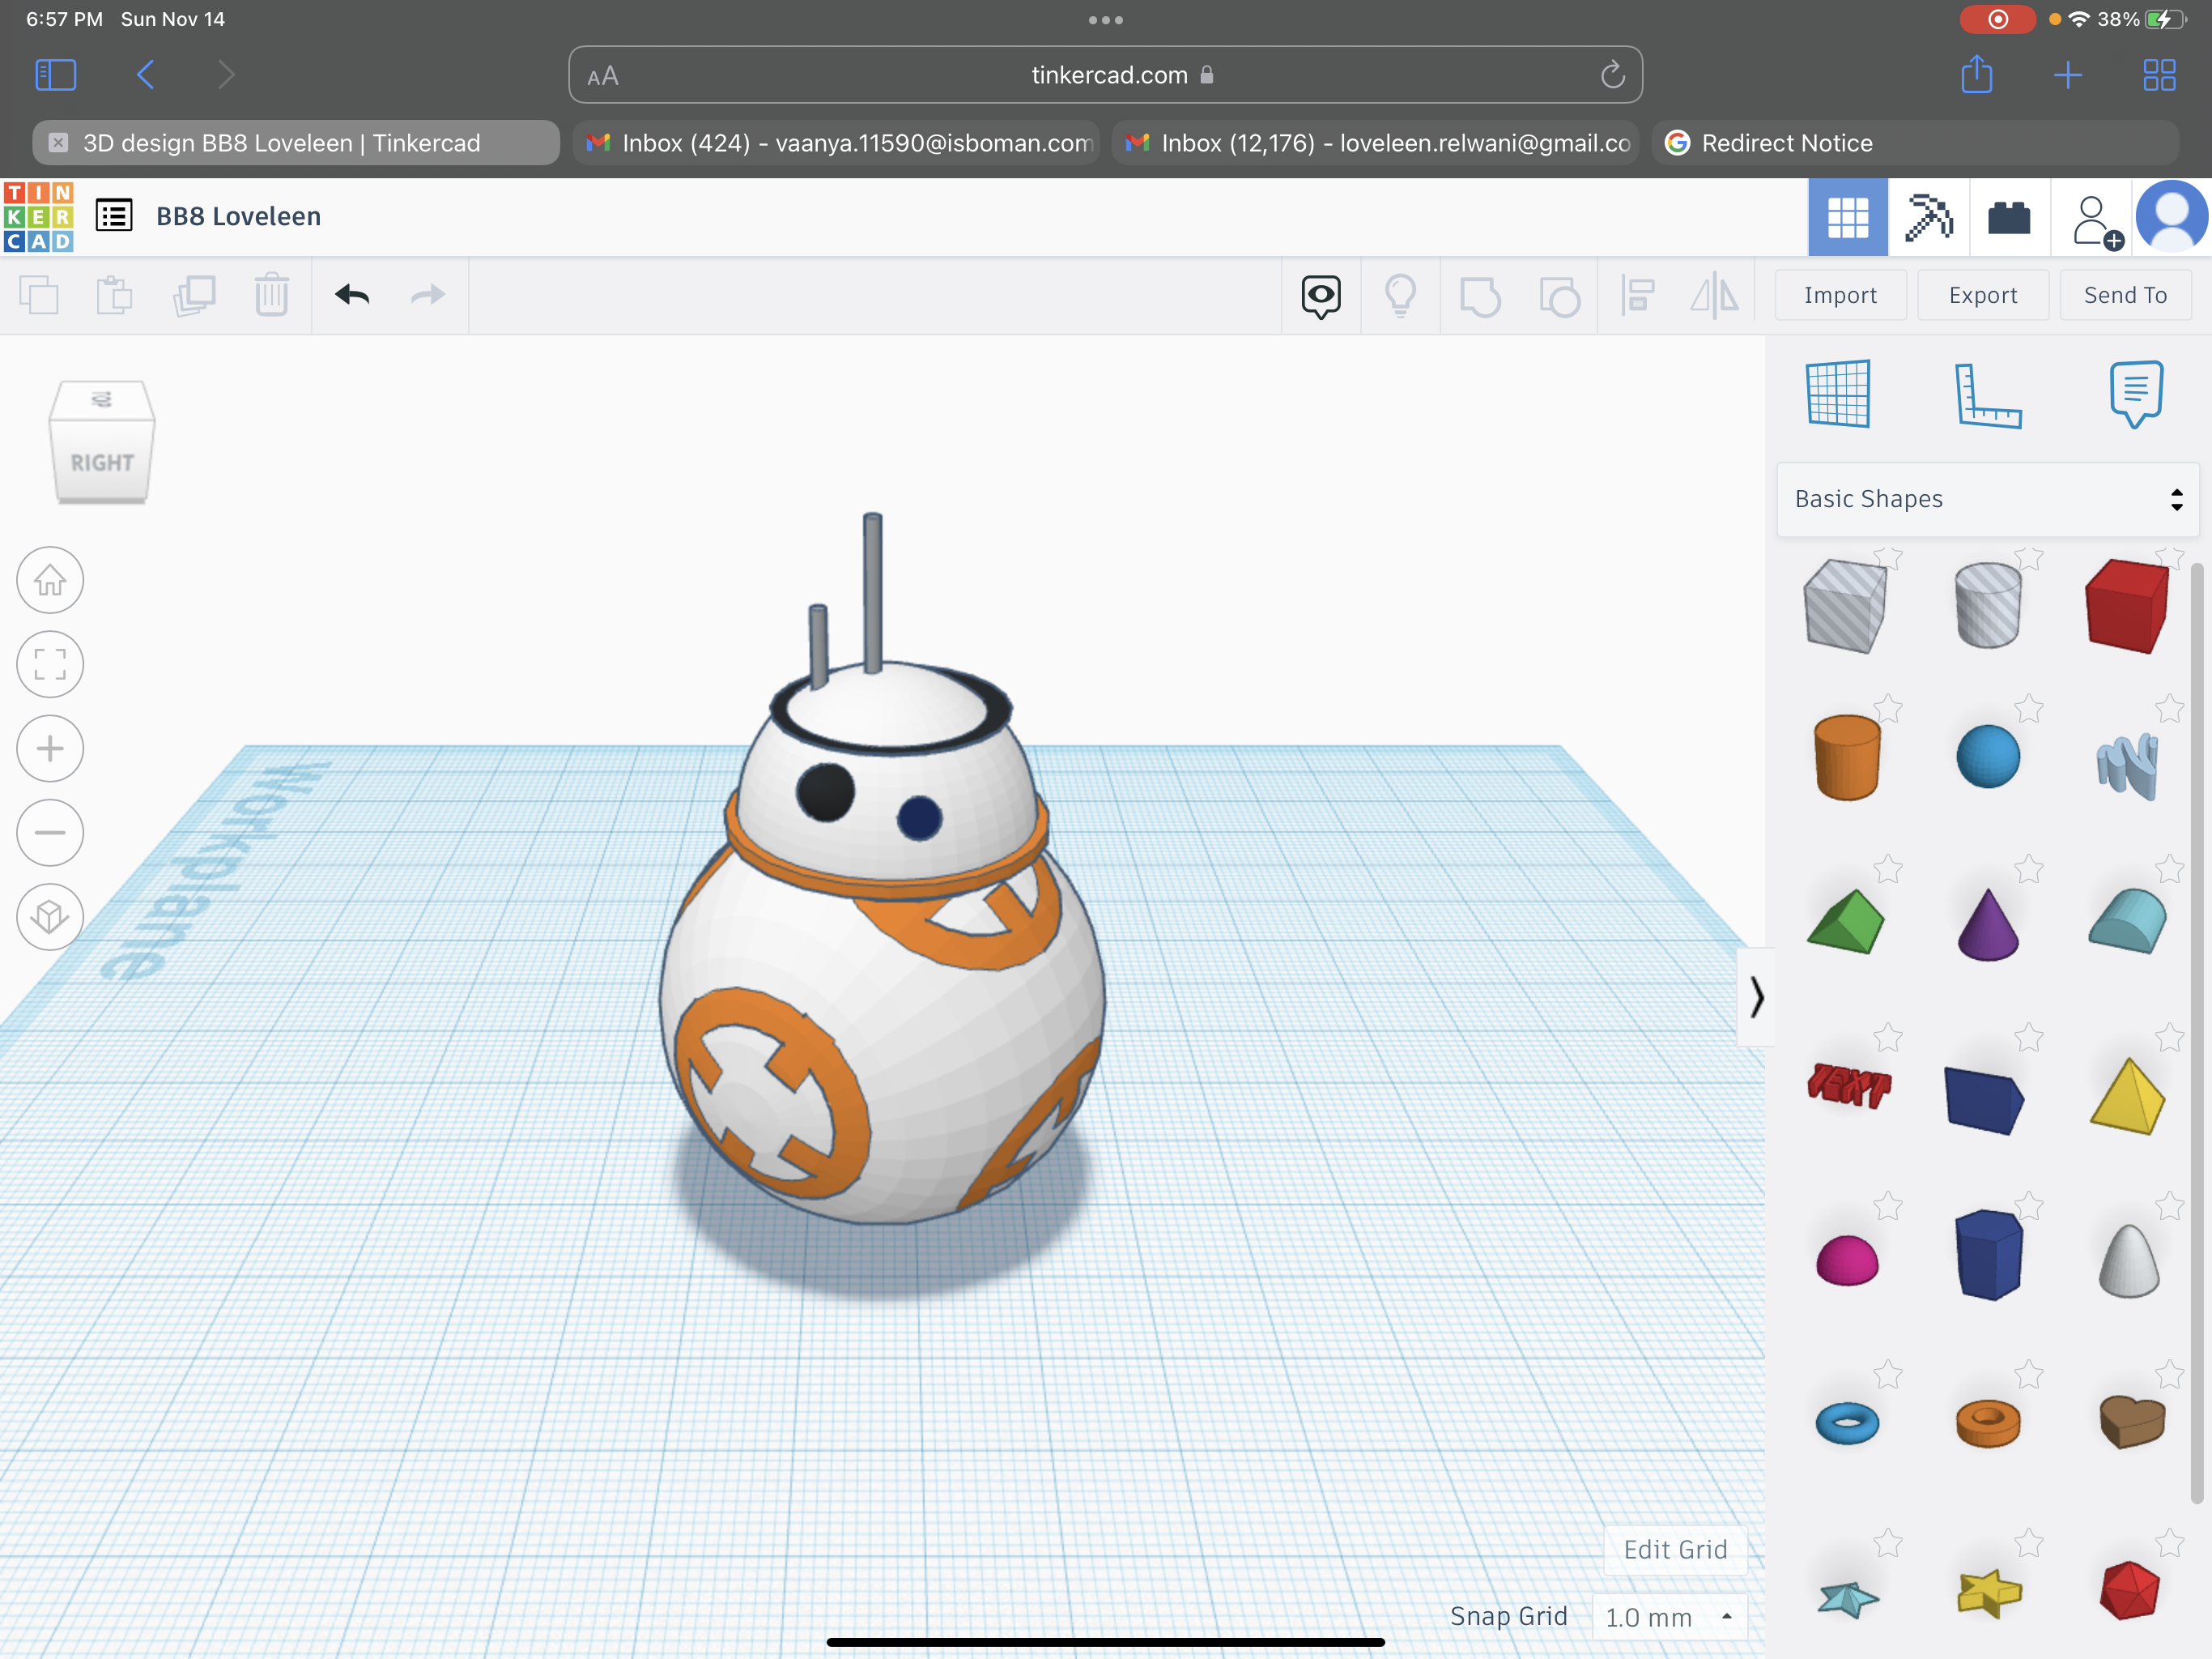Select the Ruler tool
The image size is (2212, 1659).
[1987, 395]
